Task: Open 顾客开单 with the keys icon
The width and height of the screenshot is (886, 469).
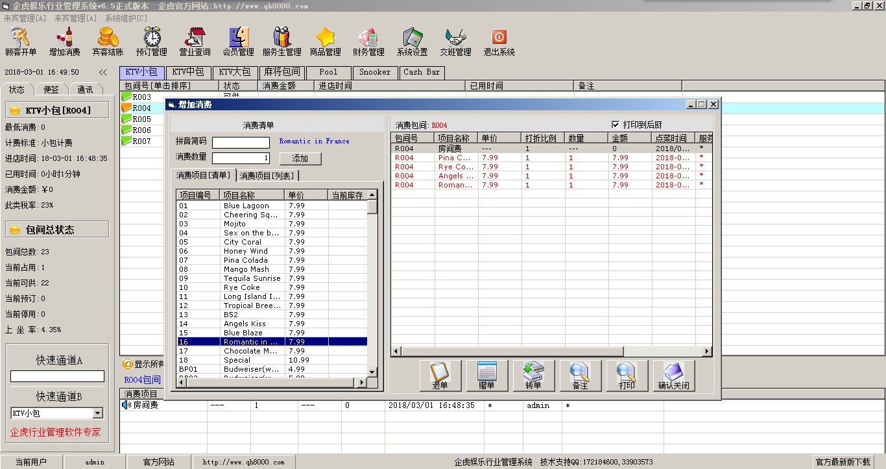Action: pos(21,42)
